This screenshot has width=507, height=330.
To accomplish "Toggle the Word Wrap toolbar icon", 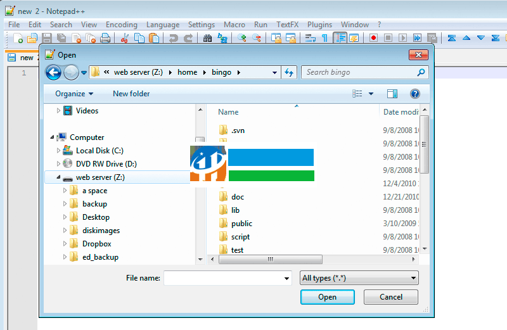I will click(311, 38).
